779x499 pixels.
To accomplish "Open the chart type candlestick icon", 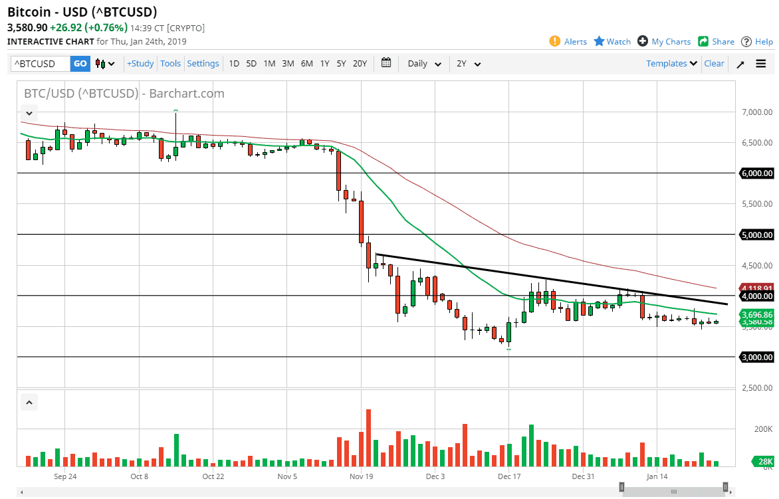I will click(x=101, y=63).
